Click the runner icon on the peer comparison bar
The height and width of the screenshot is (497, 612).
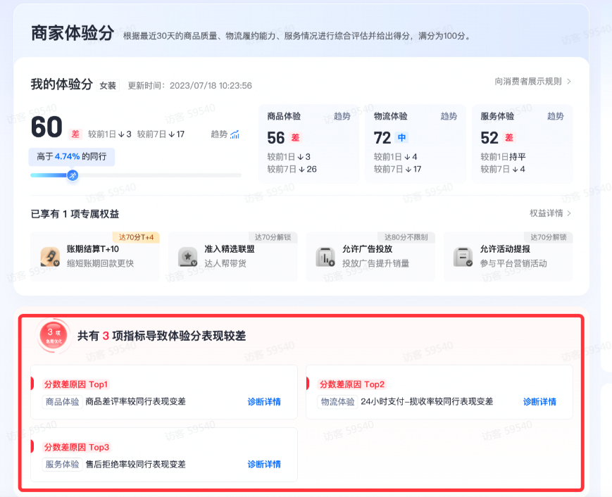pos(74,175)
